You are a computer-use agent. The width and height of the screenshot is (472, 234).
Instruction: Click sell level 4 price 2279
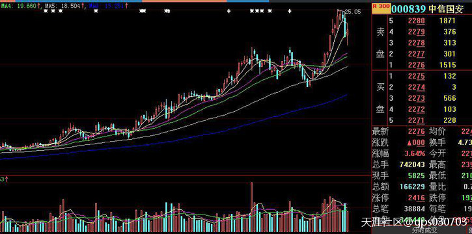coord(416,32)
